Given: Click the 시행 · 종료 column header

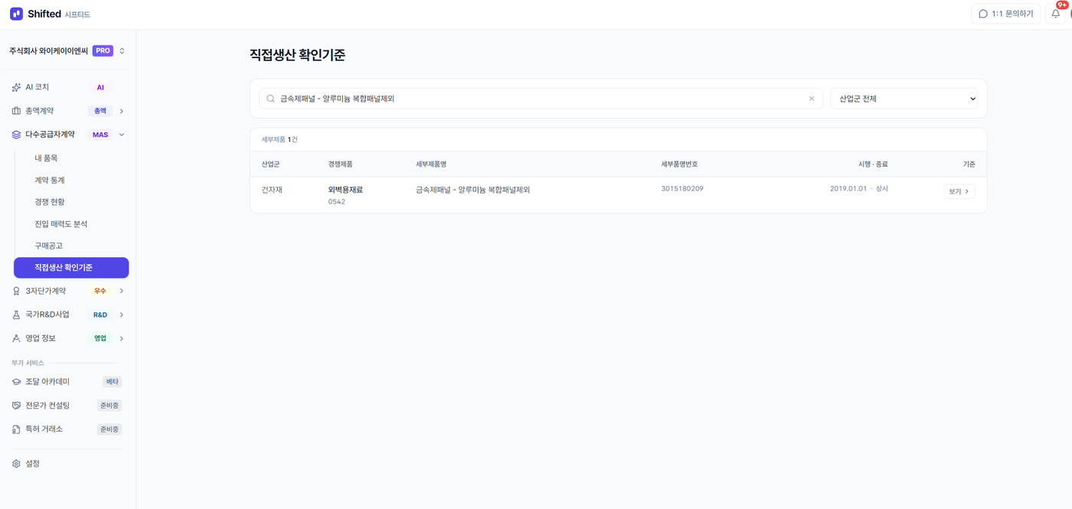Looking at the screenshot, I should pos(873,165).
